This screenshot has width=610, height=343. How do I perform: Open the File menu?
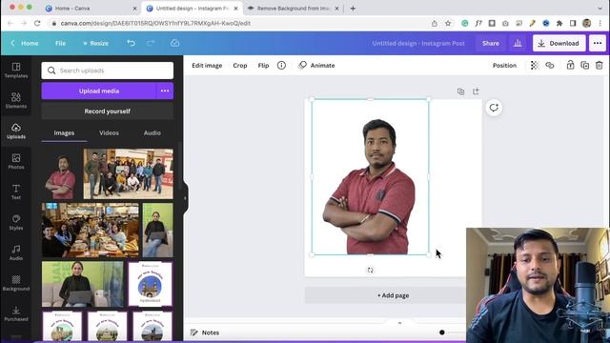pos(60,43)
